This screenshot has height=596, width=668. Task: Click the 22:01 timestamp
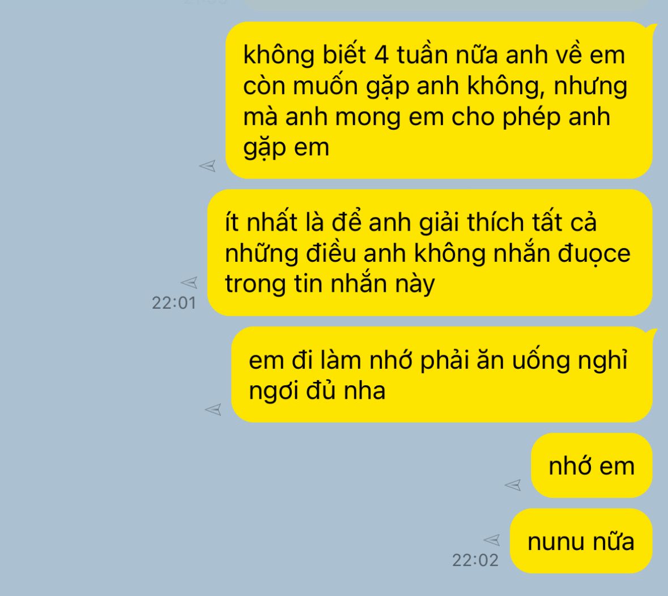(174, 303)
